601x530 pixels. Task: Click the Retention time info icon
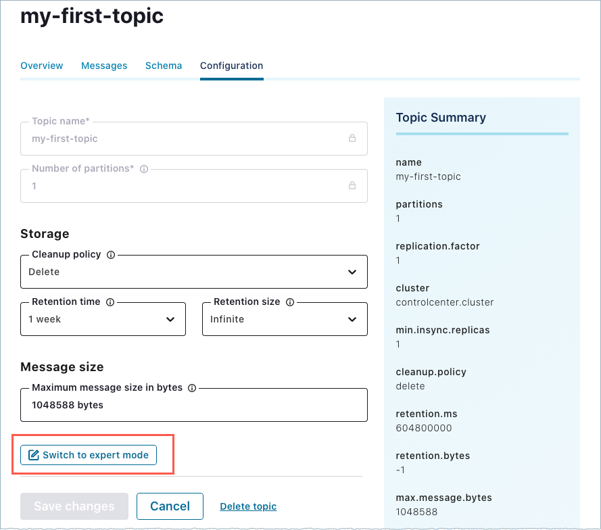(112, 302)
